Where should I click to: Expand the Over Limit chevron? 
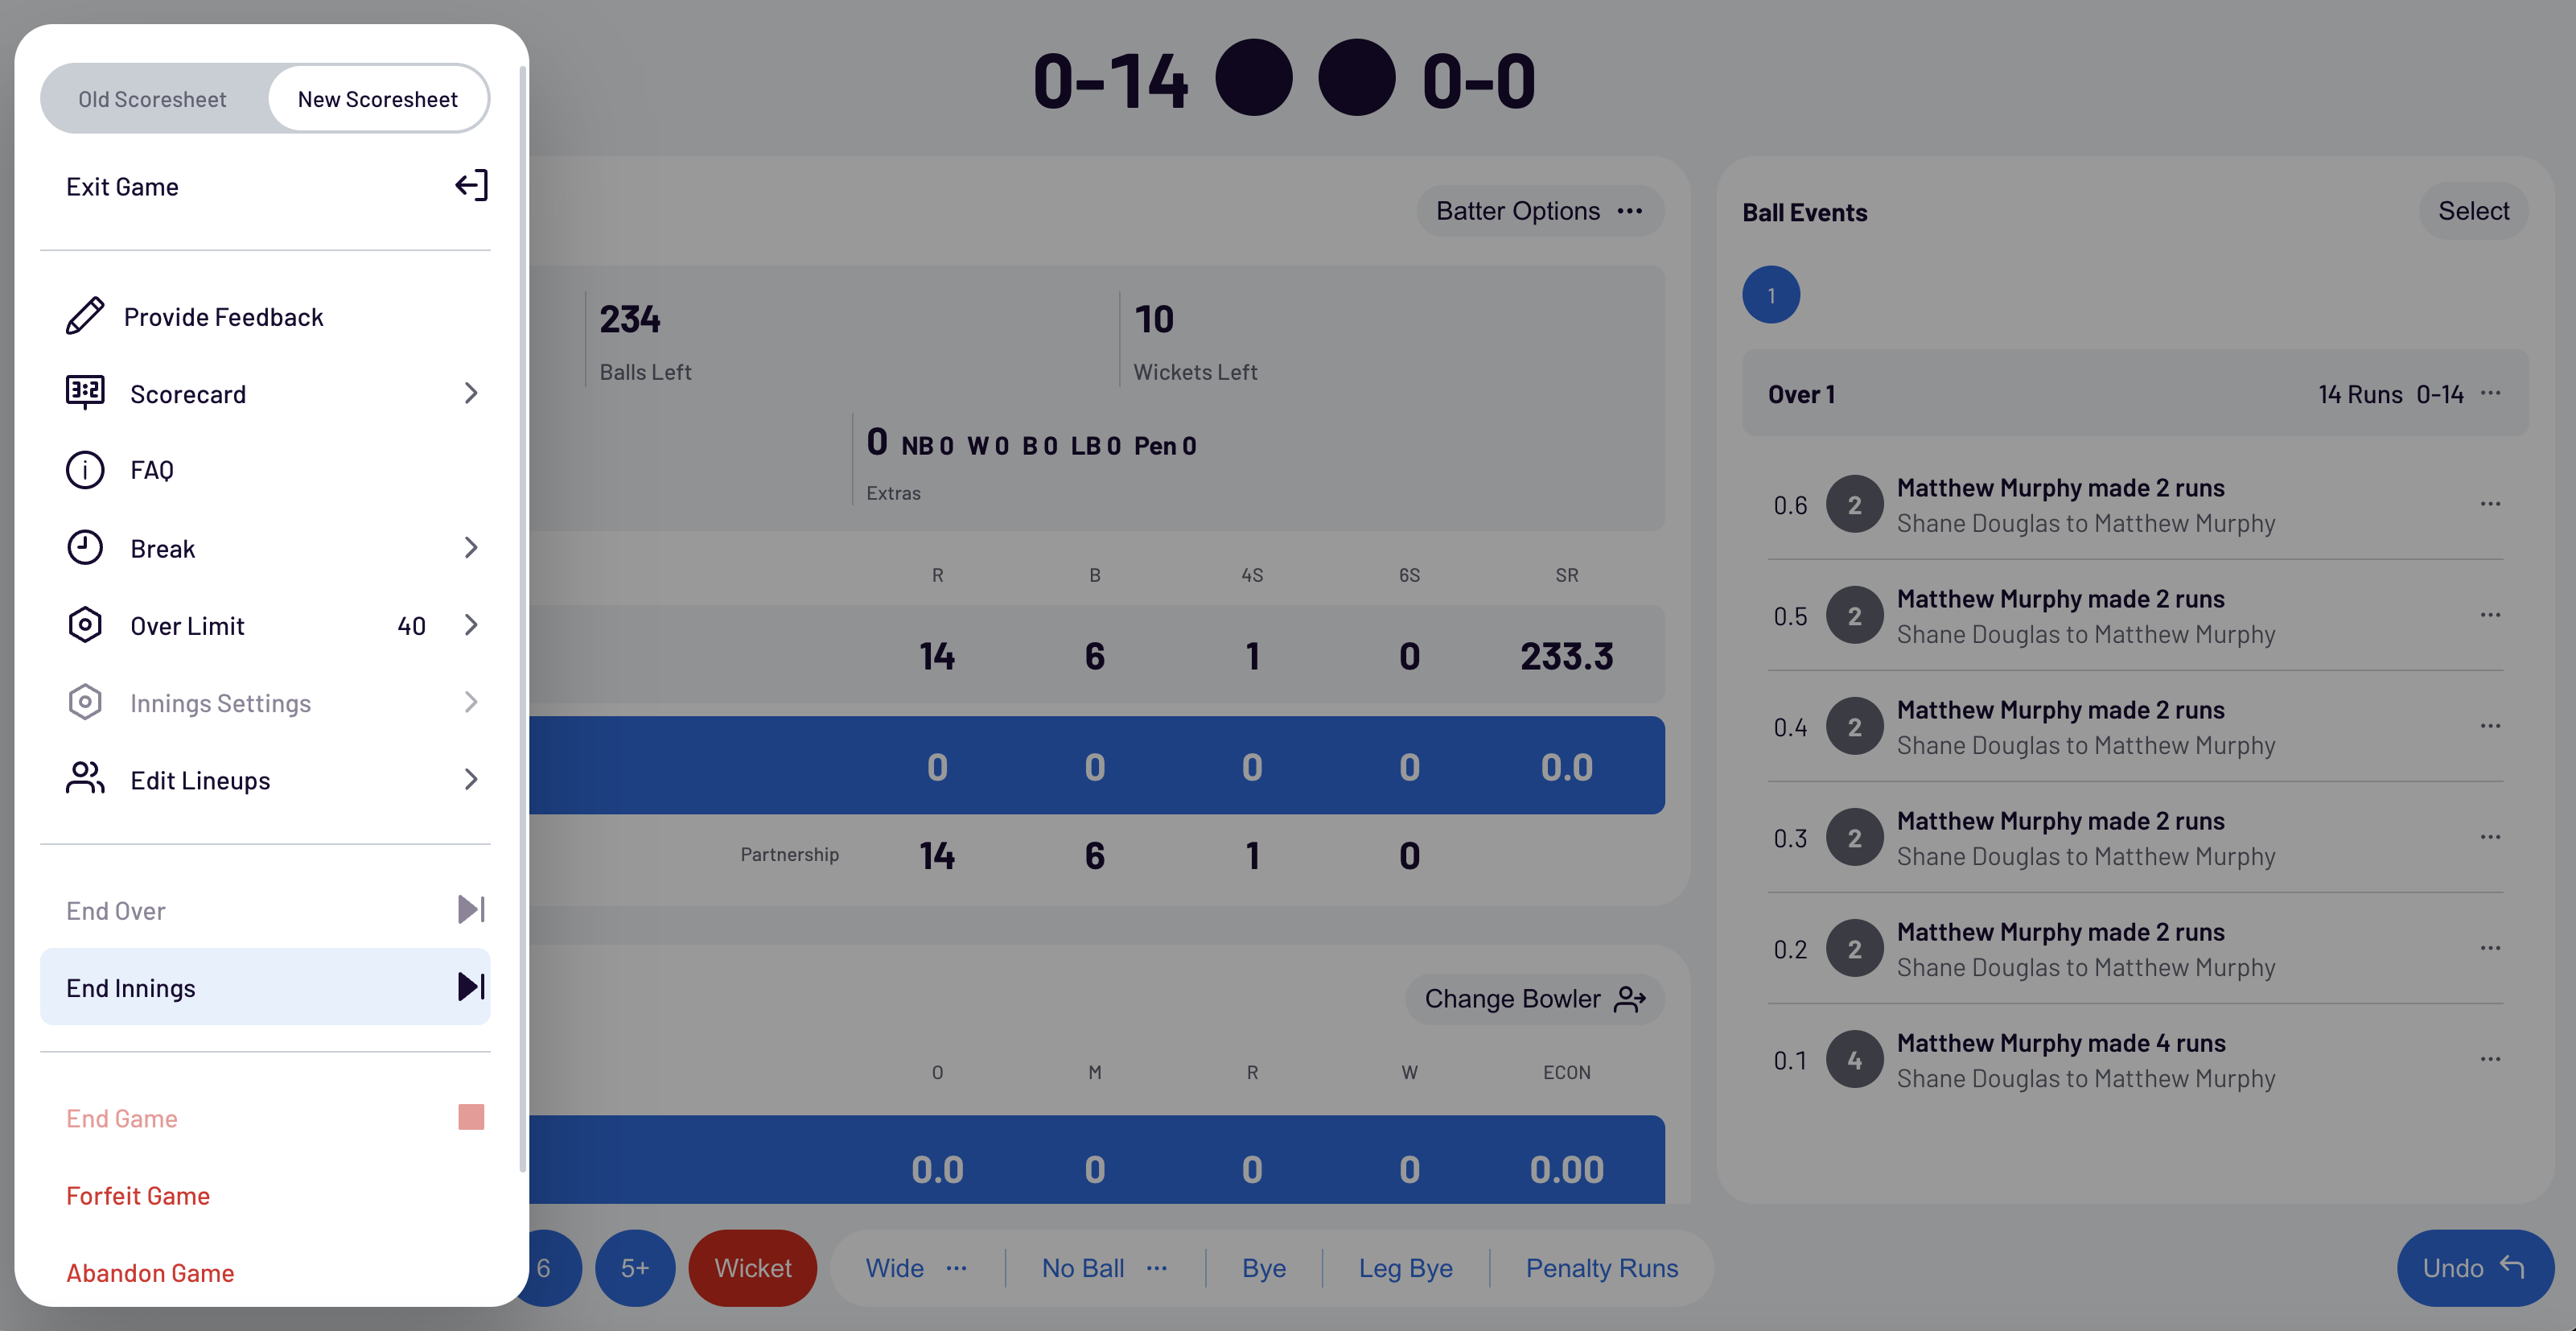tap(471, 625)
